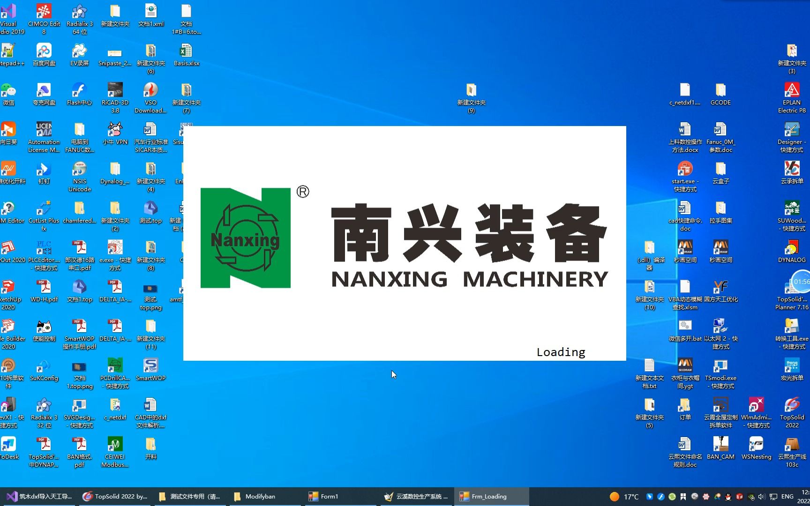810x506 pixels.
Task: Launch 小牛 VPN icon
Action: (x=115, y=133)
